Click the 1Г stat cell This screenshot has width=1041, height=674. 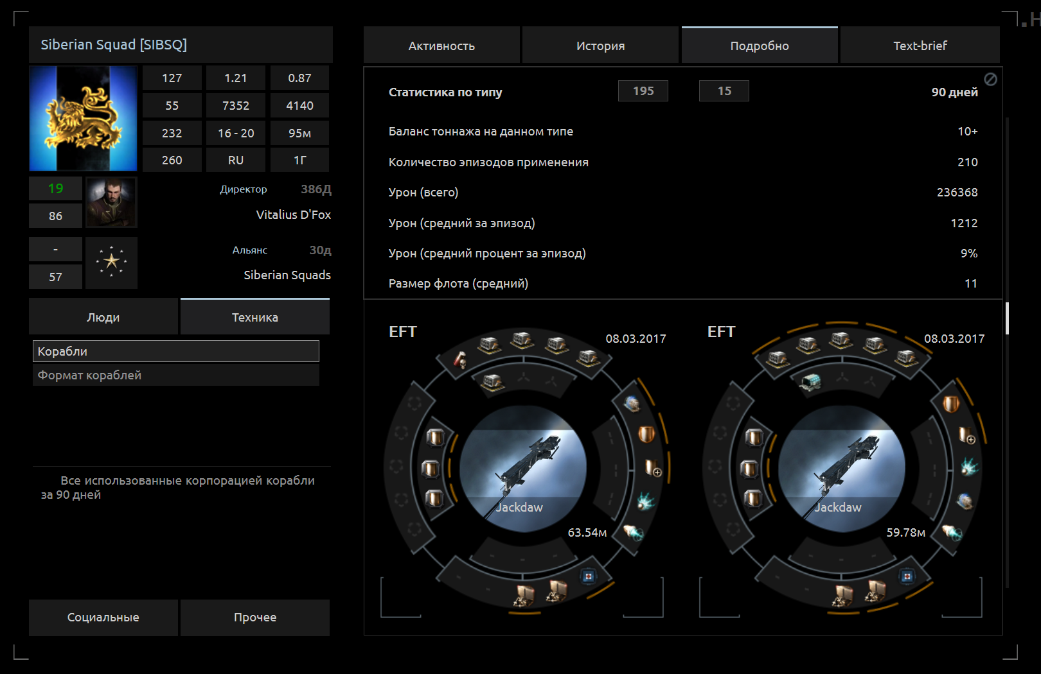(299, 160)
